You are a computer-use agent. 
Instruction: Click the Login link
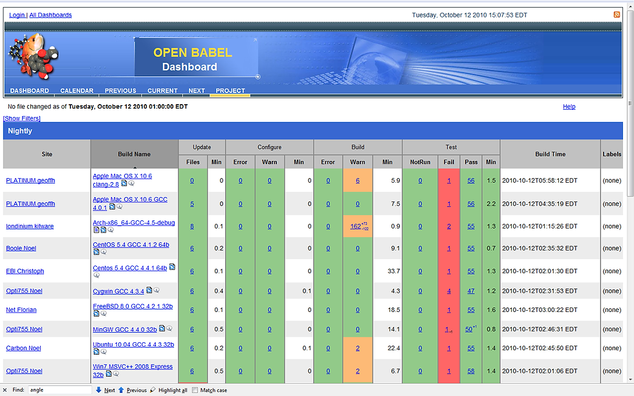tap(17, 15)
